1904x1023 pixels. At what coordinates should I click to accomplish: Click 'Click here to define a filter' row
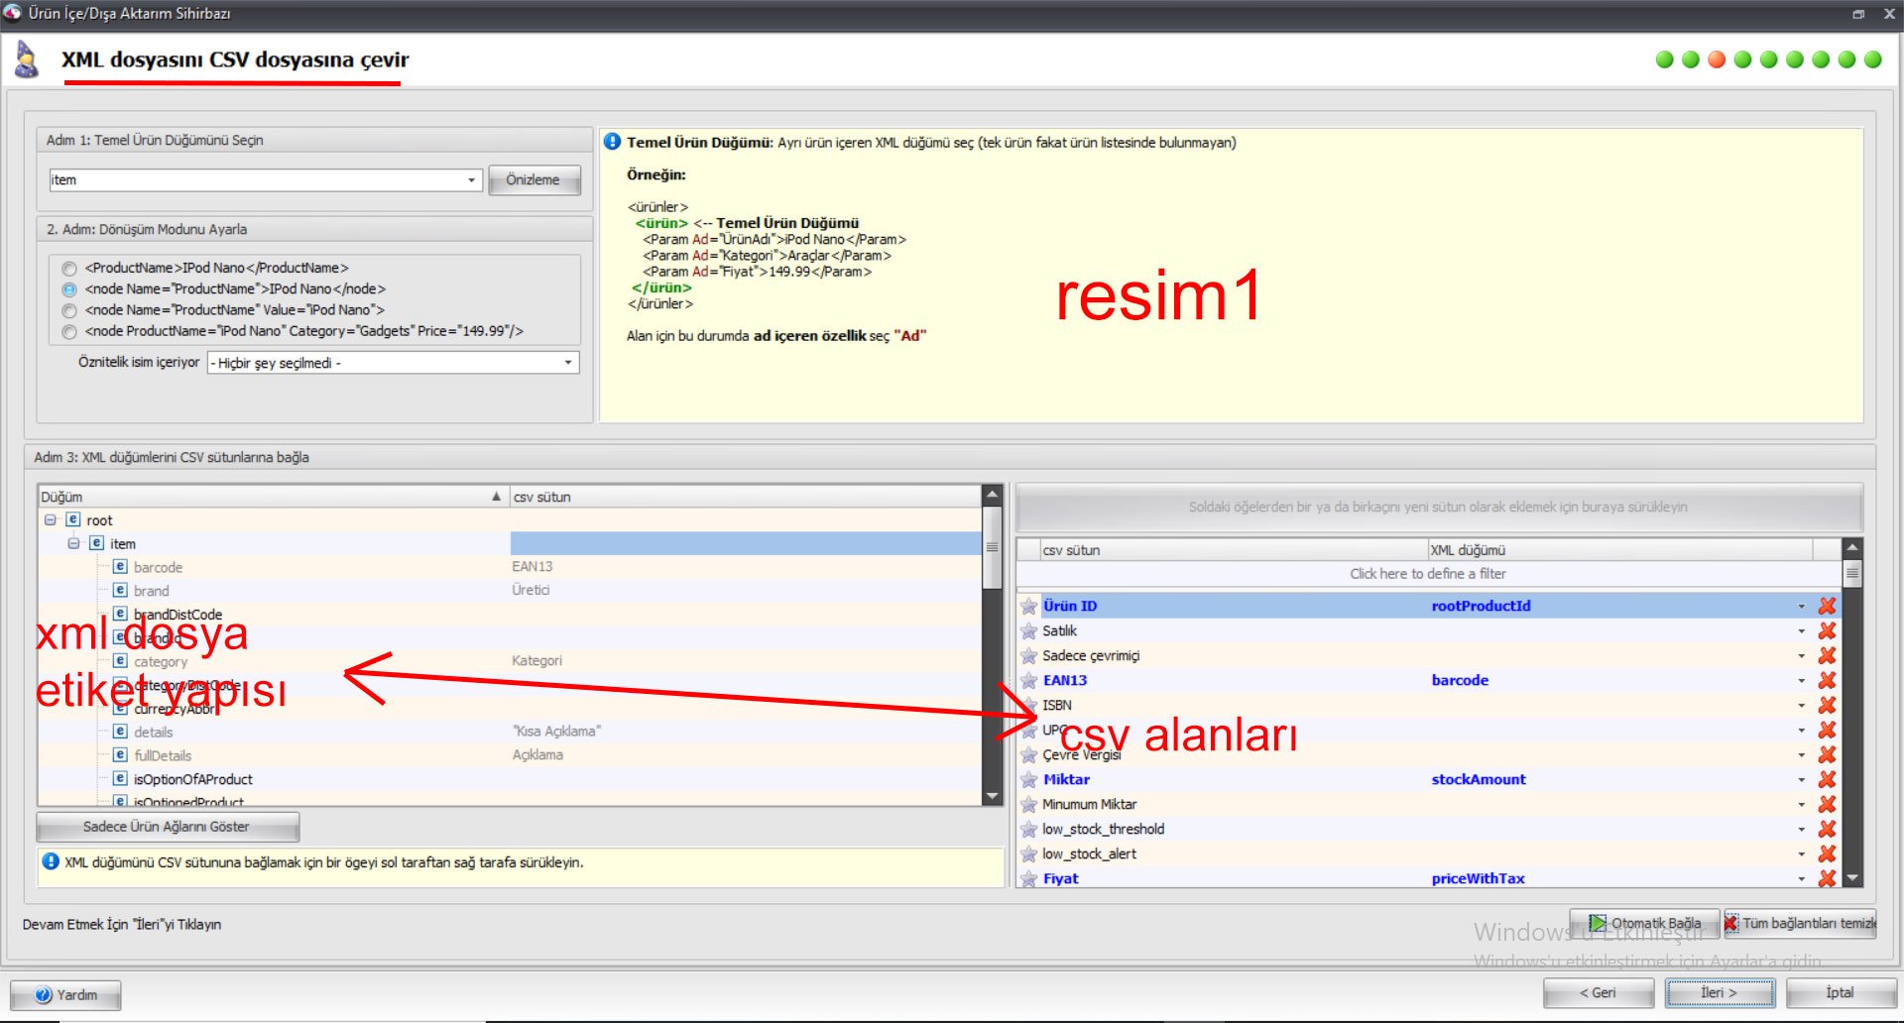click(x=1428, y=574)
